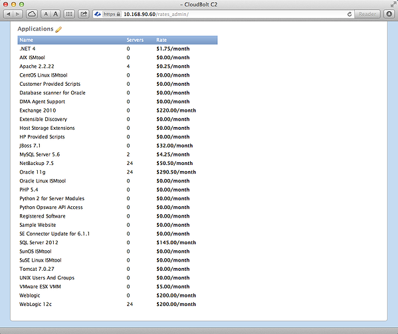Show the Top Sites grid
Image resolution: width=398 pixels, height=334 pixels.
69,14
